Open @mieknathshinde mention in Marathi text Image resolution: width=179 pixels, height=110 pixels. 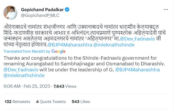pos(114,45)
